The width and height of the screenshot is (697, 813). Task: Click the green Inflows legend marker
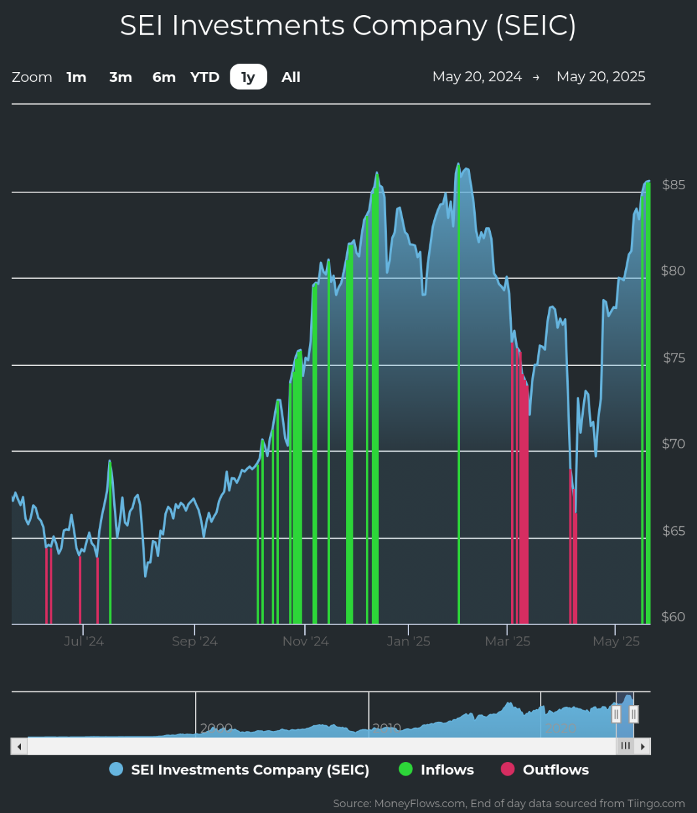(406, 769)
